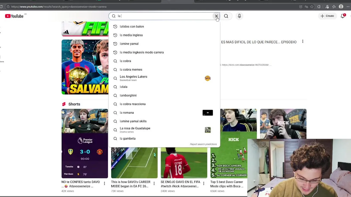Image resolution: width=351 pixels, height=197 pixels.
Task: Pick the "la cobra" suggestion
Action: [x=164, y=61]
